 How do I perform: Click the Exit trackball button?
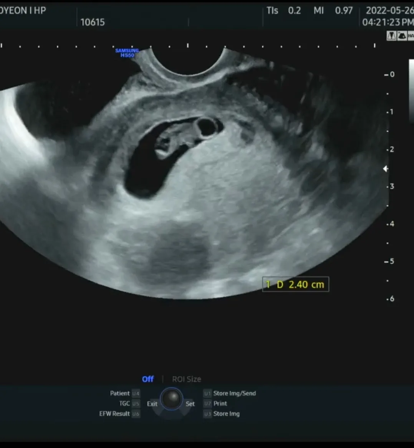tap(152, 404)
